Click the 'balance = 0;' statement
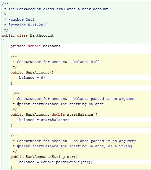This screenshot has height=170, width=151. coord(32,78)
